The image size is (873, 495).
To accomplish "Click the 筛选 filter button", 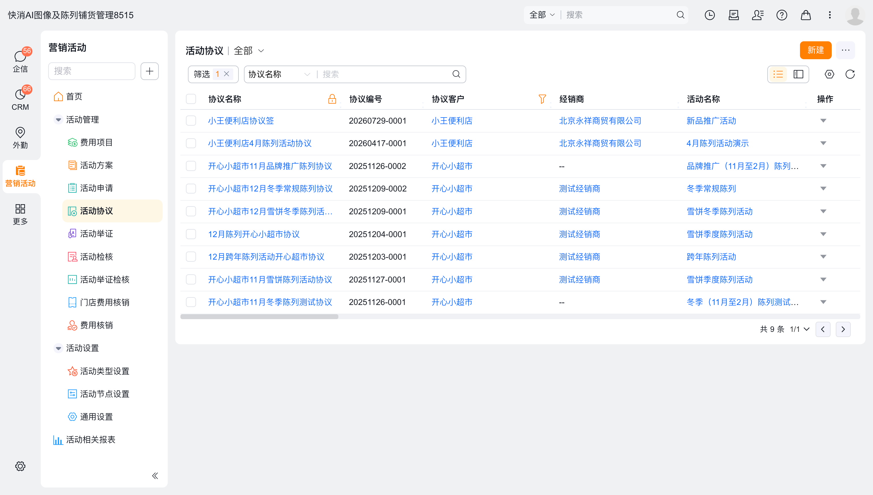I will [202, 74].
